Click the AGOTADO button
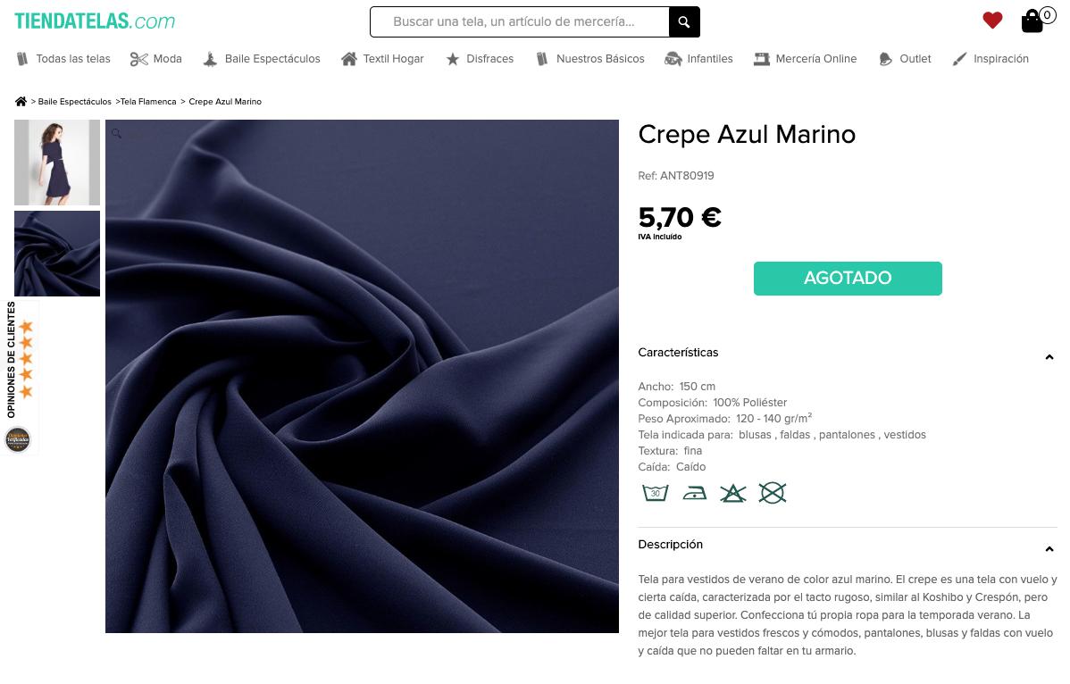This screenshot has height=684, width=1070. point(848,279)
